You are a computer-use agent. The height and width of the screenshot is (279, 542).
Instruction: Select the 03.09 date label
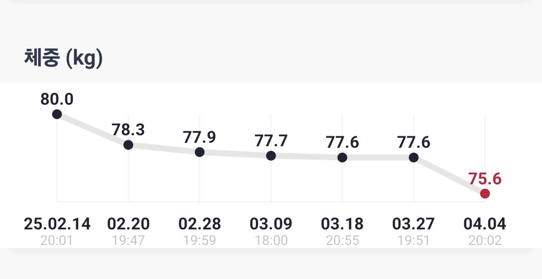click(271, 224)
